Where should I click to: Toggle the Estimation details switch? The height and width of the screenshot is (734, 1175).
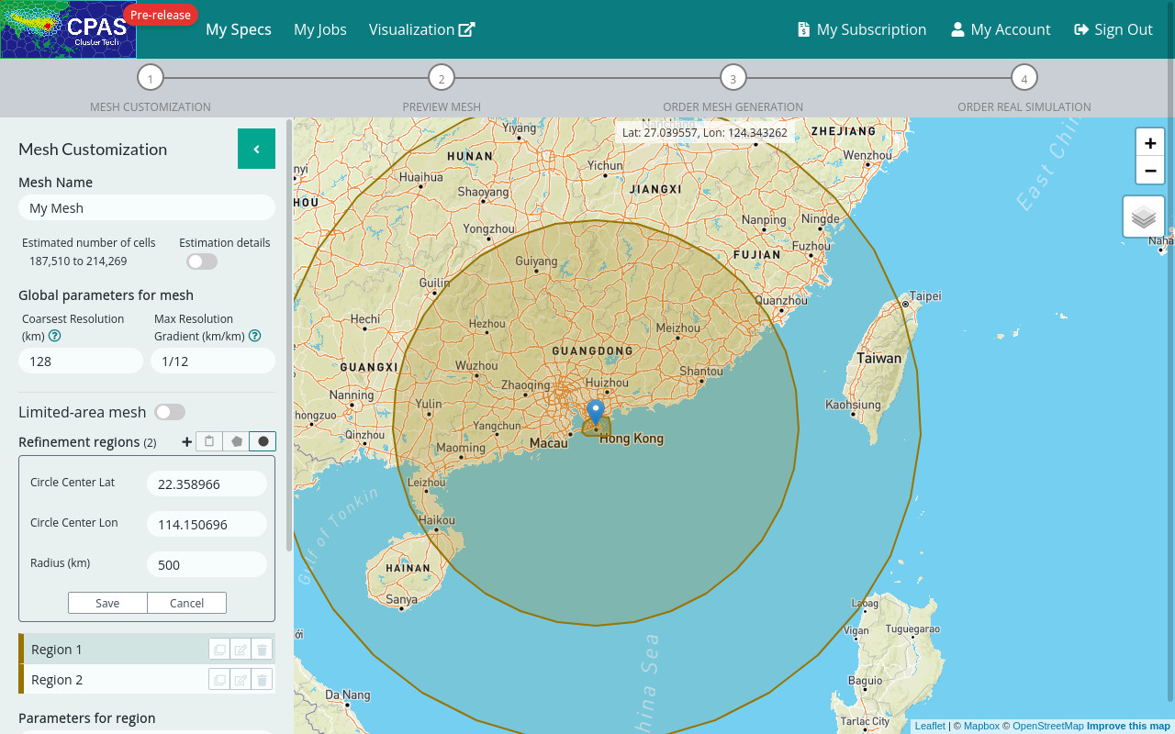202,261
